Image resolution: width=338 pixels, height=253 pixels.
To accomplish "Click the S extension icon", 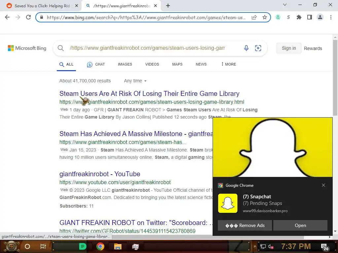I will (x=288, y=17).
